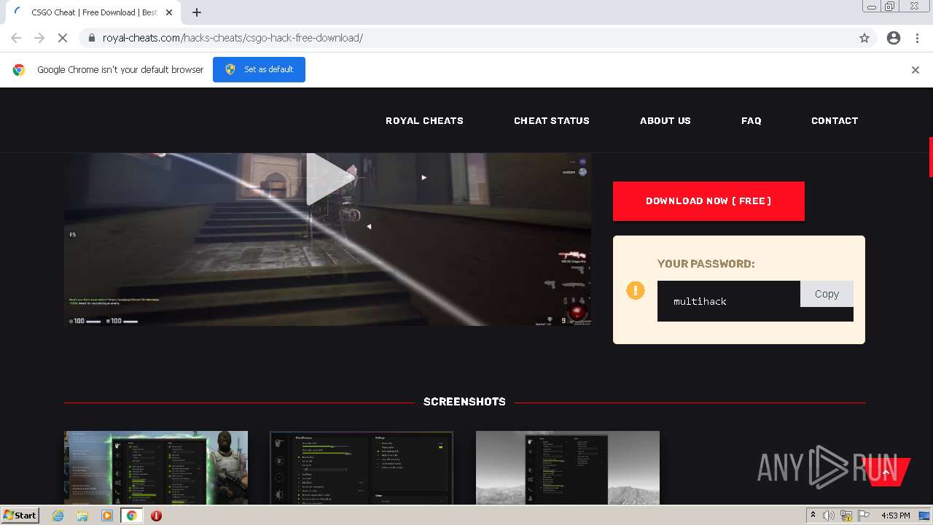
Task: Click the network tray icon
Action: pos(846,516)
